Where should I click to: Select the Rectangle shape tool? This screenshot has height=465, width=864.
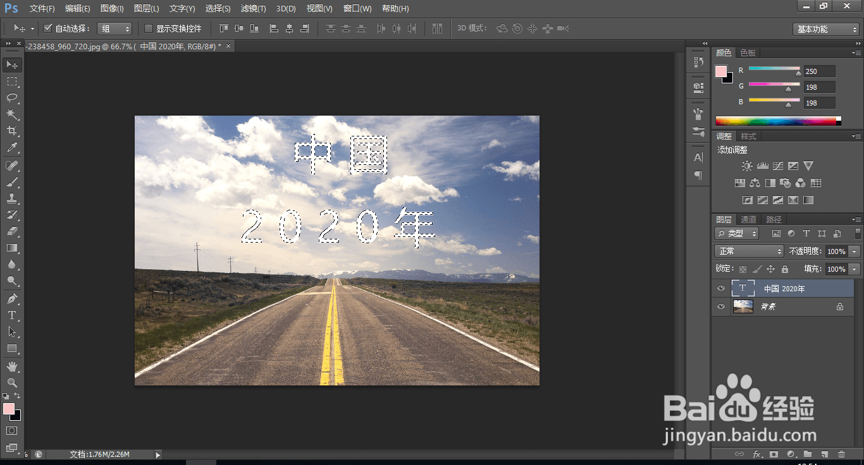point(12,348)
